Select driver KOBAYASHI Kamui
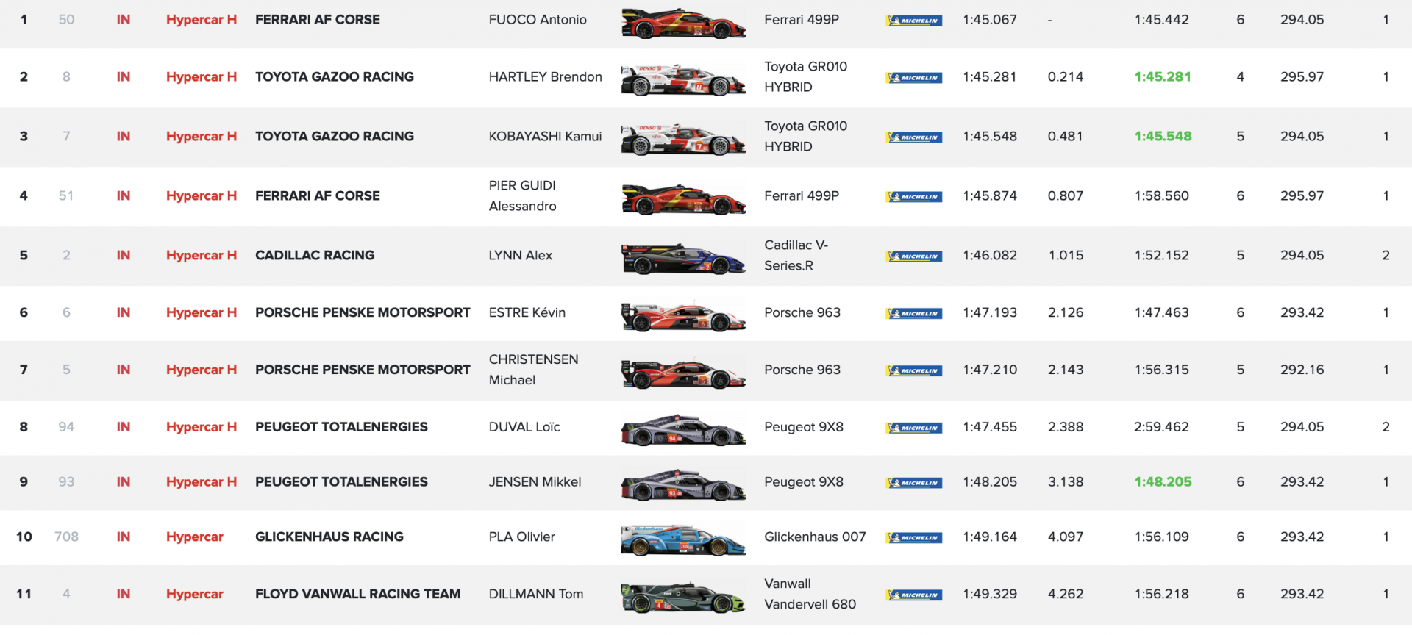The image size is (1412, 635). click(x=545, y=136)
